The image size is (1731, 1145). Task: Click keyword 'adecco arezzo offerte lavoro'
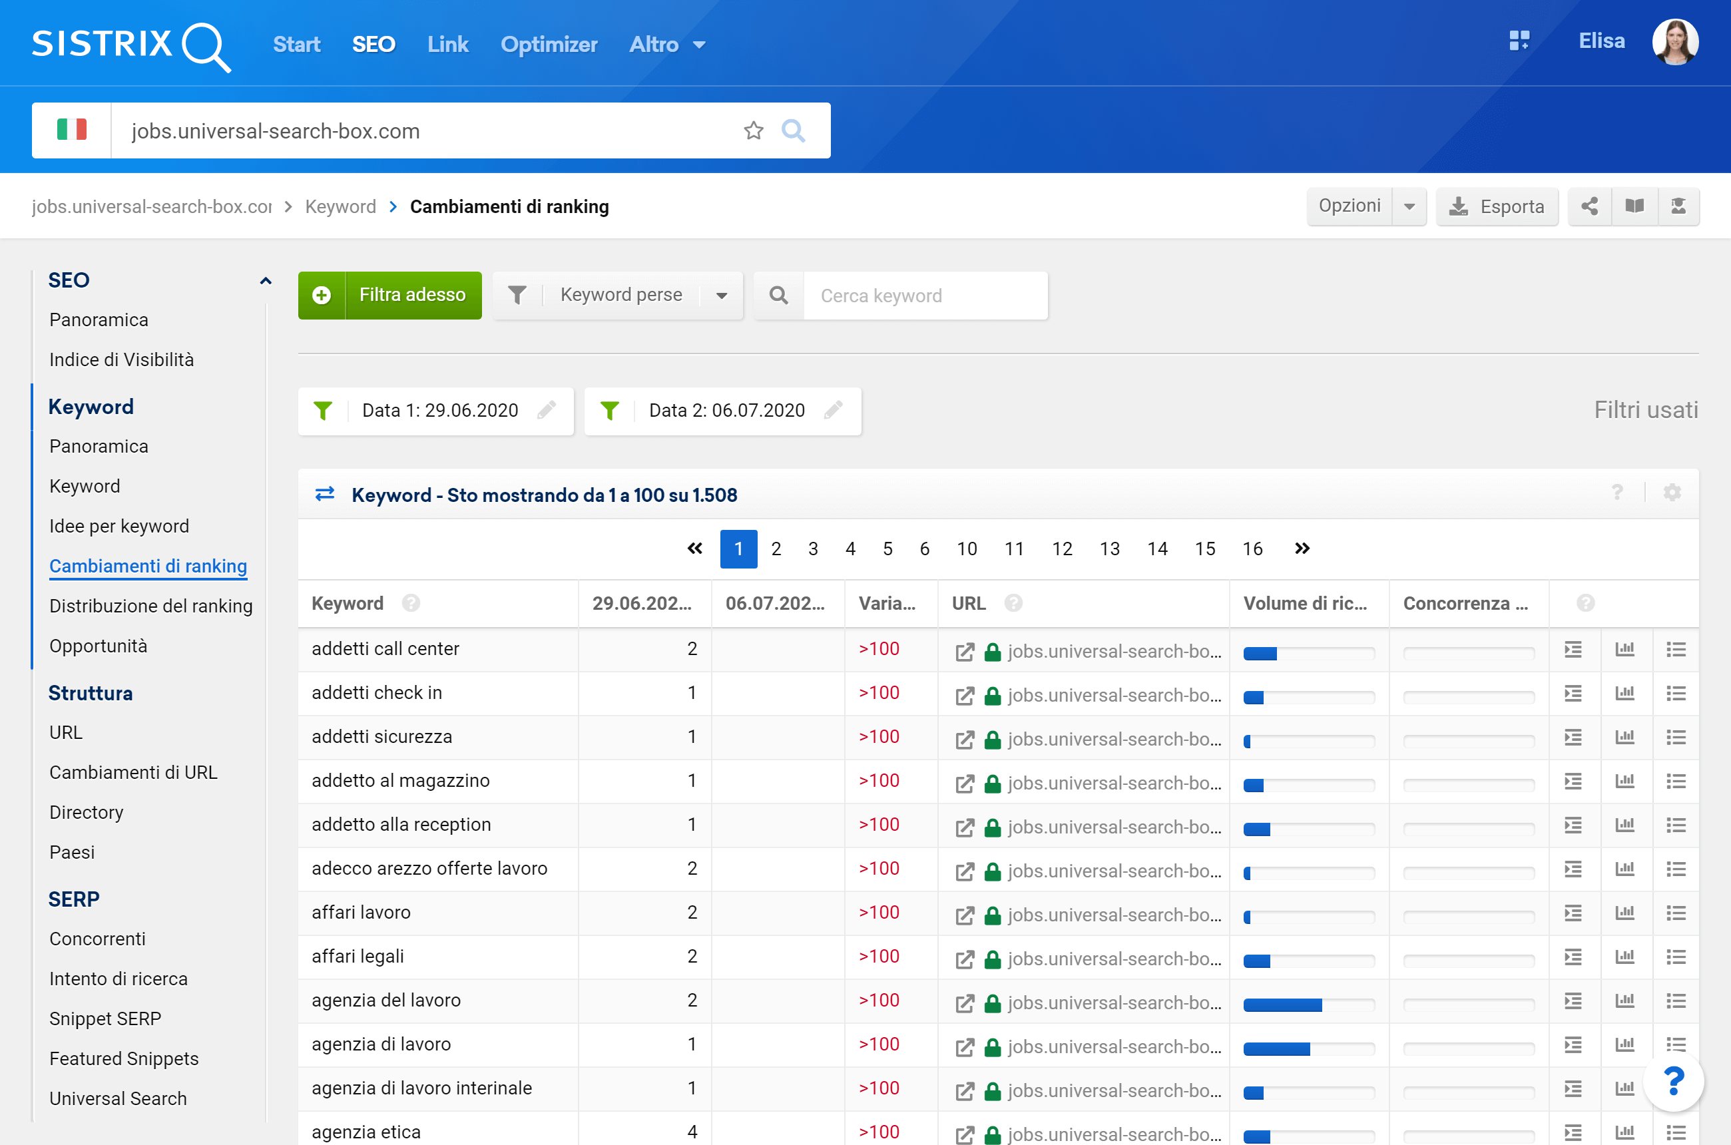(429, 868)
